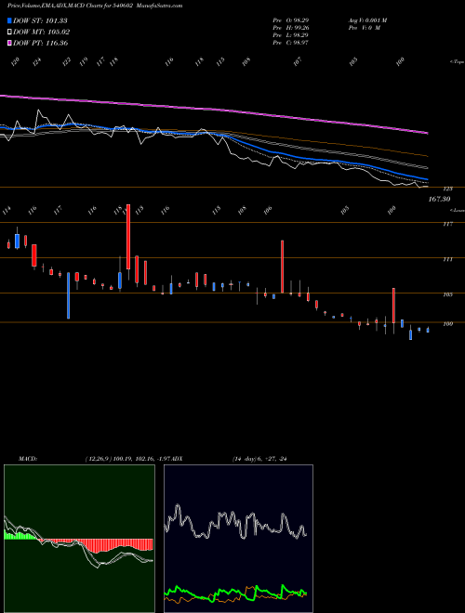The width and height of the screenshot is (465, 613).
Task: Click the 'Pre C: 98.97' value
Action: point(291,43)
